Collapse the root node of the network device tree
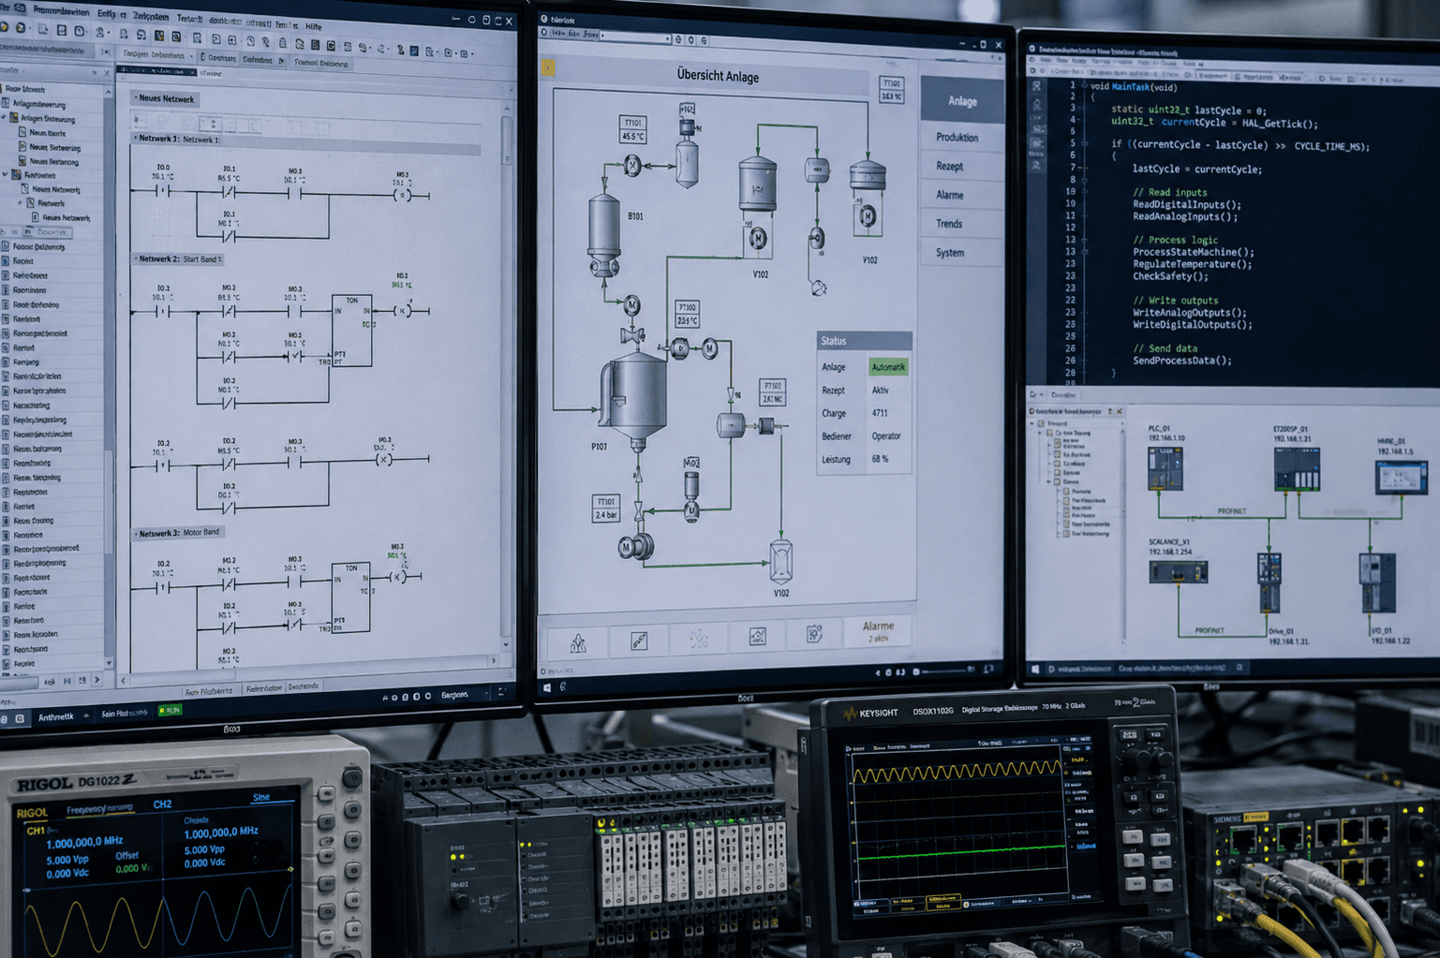 [1033, 423]
